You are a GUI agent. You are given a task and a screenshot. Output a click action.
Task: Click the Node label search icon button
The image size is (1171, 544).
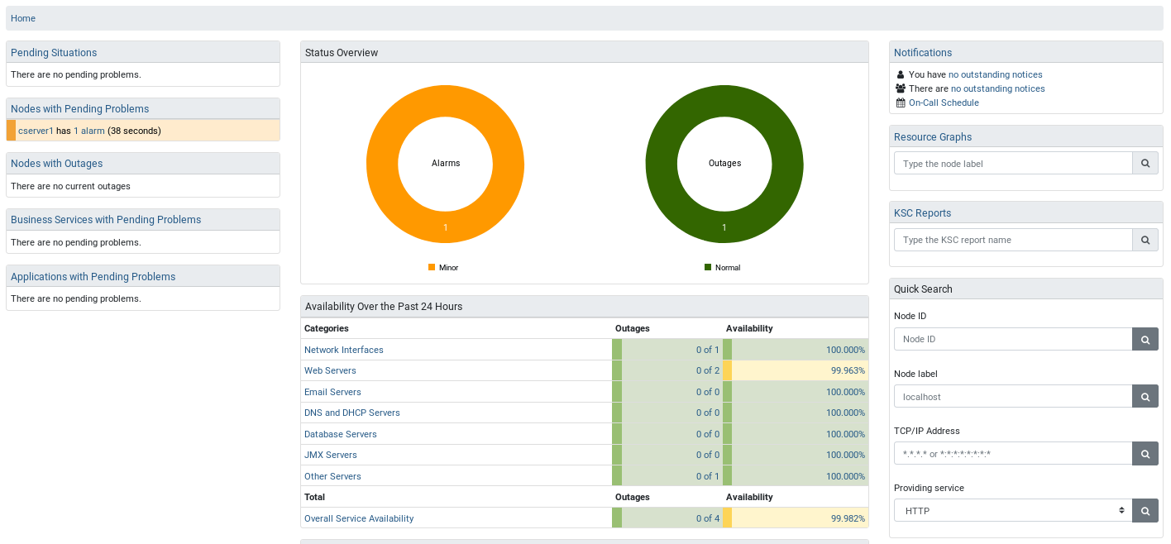point(1145,397)
